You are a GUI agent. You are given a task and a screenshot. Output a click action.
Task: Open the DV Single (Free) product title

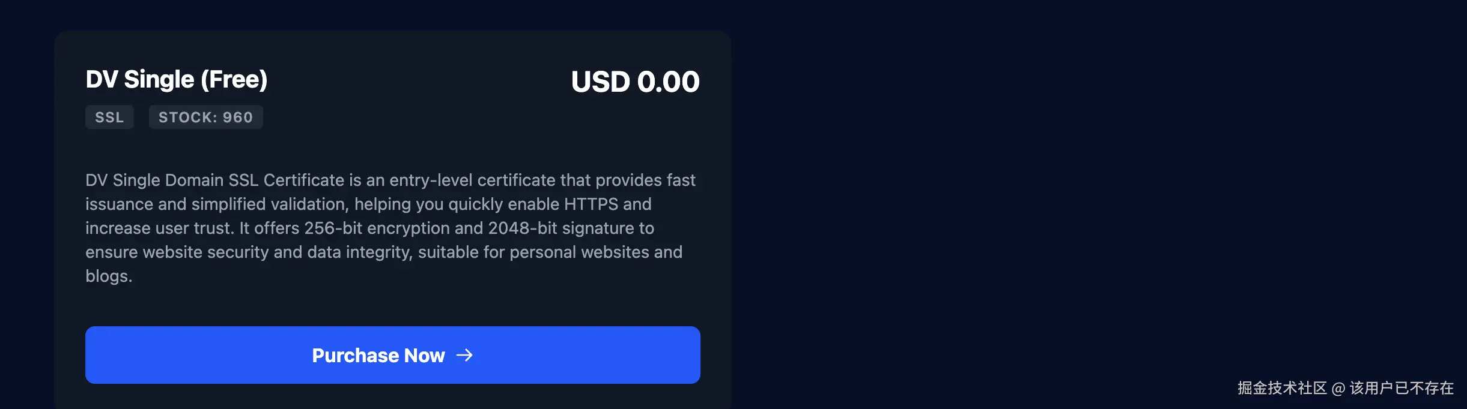pos(176,80)
